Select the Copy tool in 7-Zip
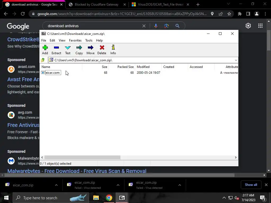This screenshot has width=271, height=203. [x=79, y=50]
